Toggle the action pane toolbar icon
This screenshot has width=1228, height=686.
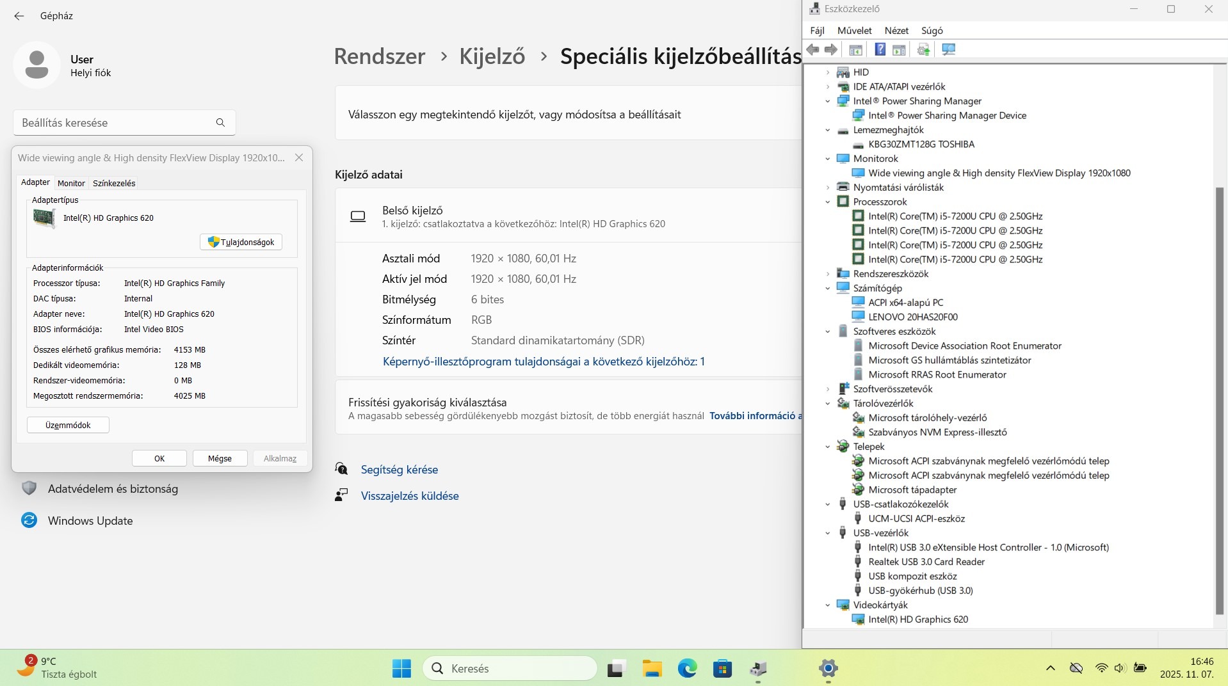[x=899, y=50]
